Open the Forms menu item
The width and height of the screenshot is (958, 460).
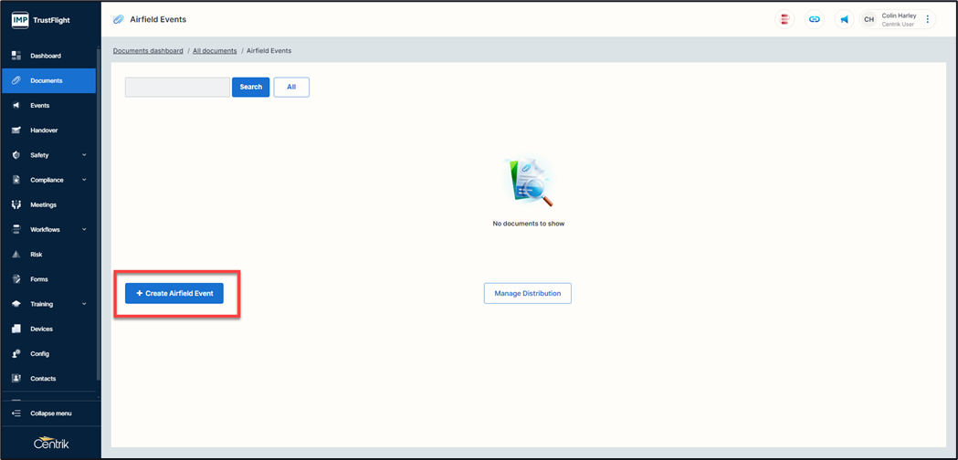point(49,279)
